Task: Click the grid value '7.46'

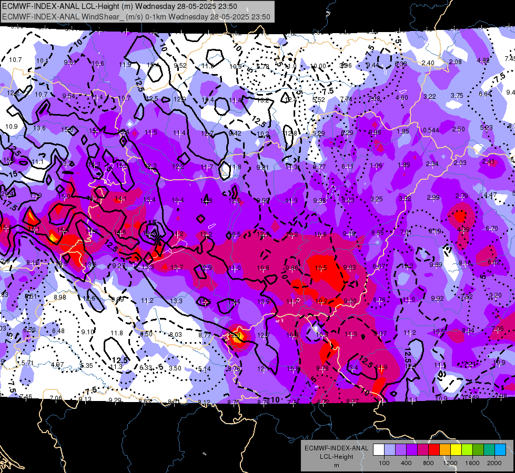Action: (26, 396)
